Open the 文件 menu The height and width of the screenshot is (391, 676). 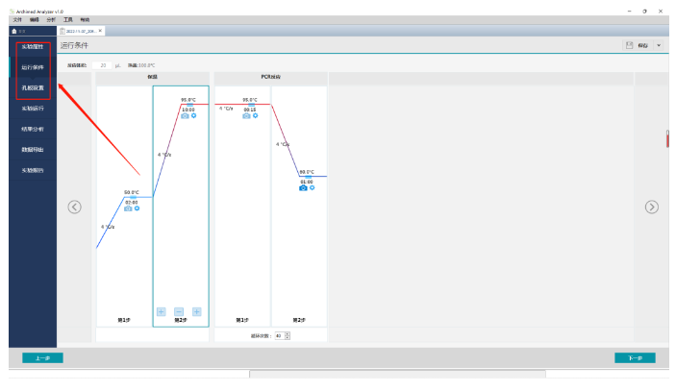(x=17, y=20)
